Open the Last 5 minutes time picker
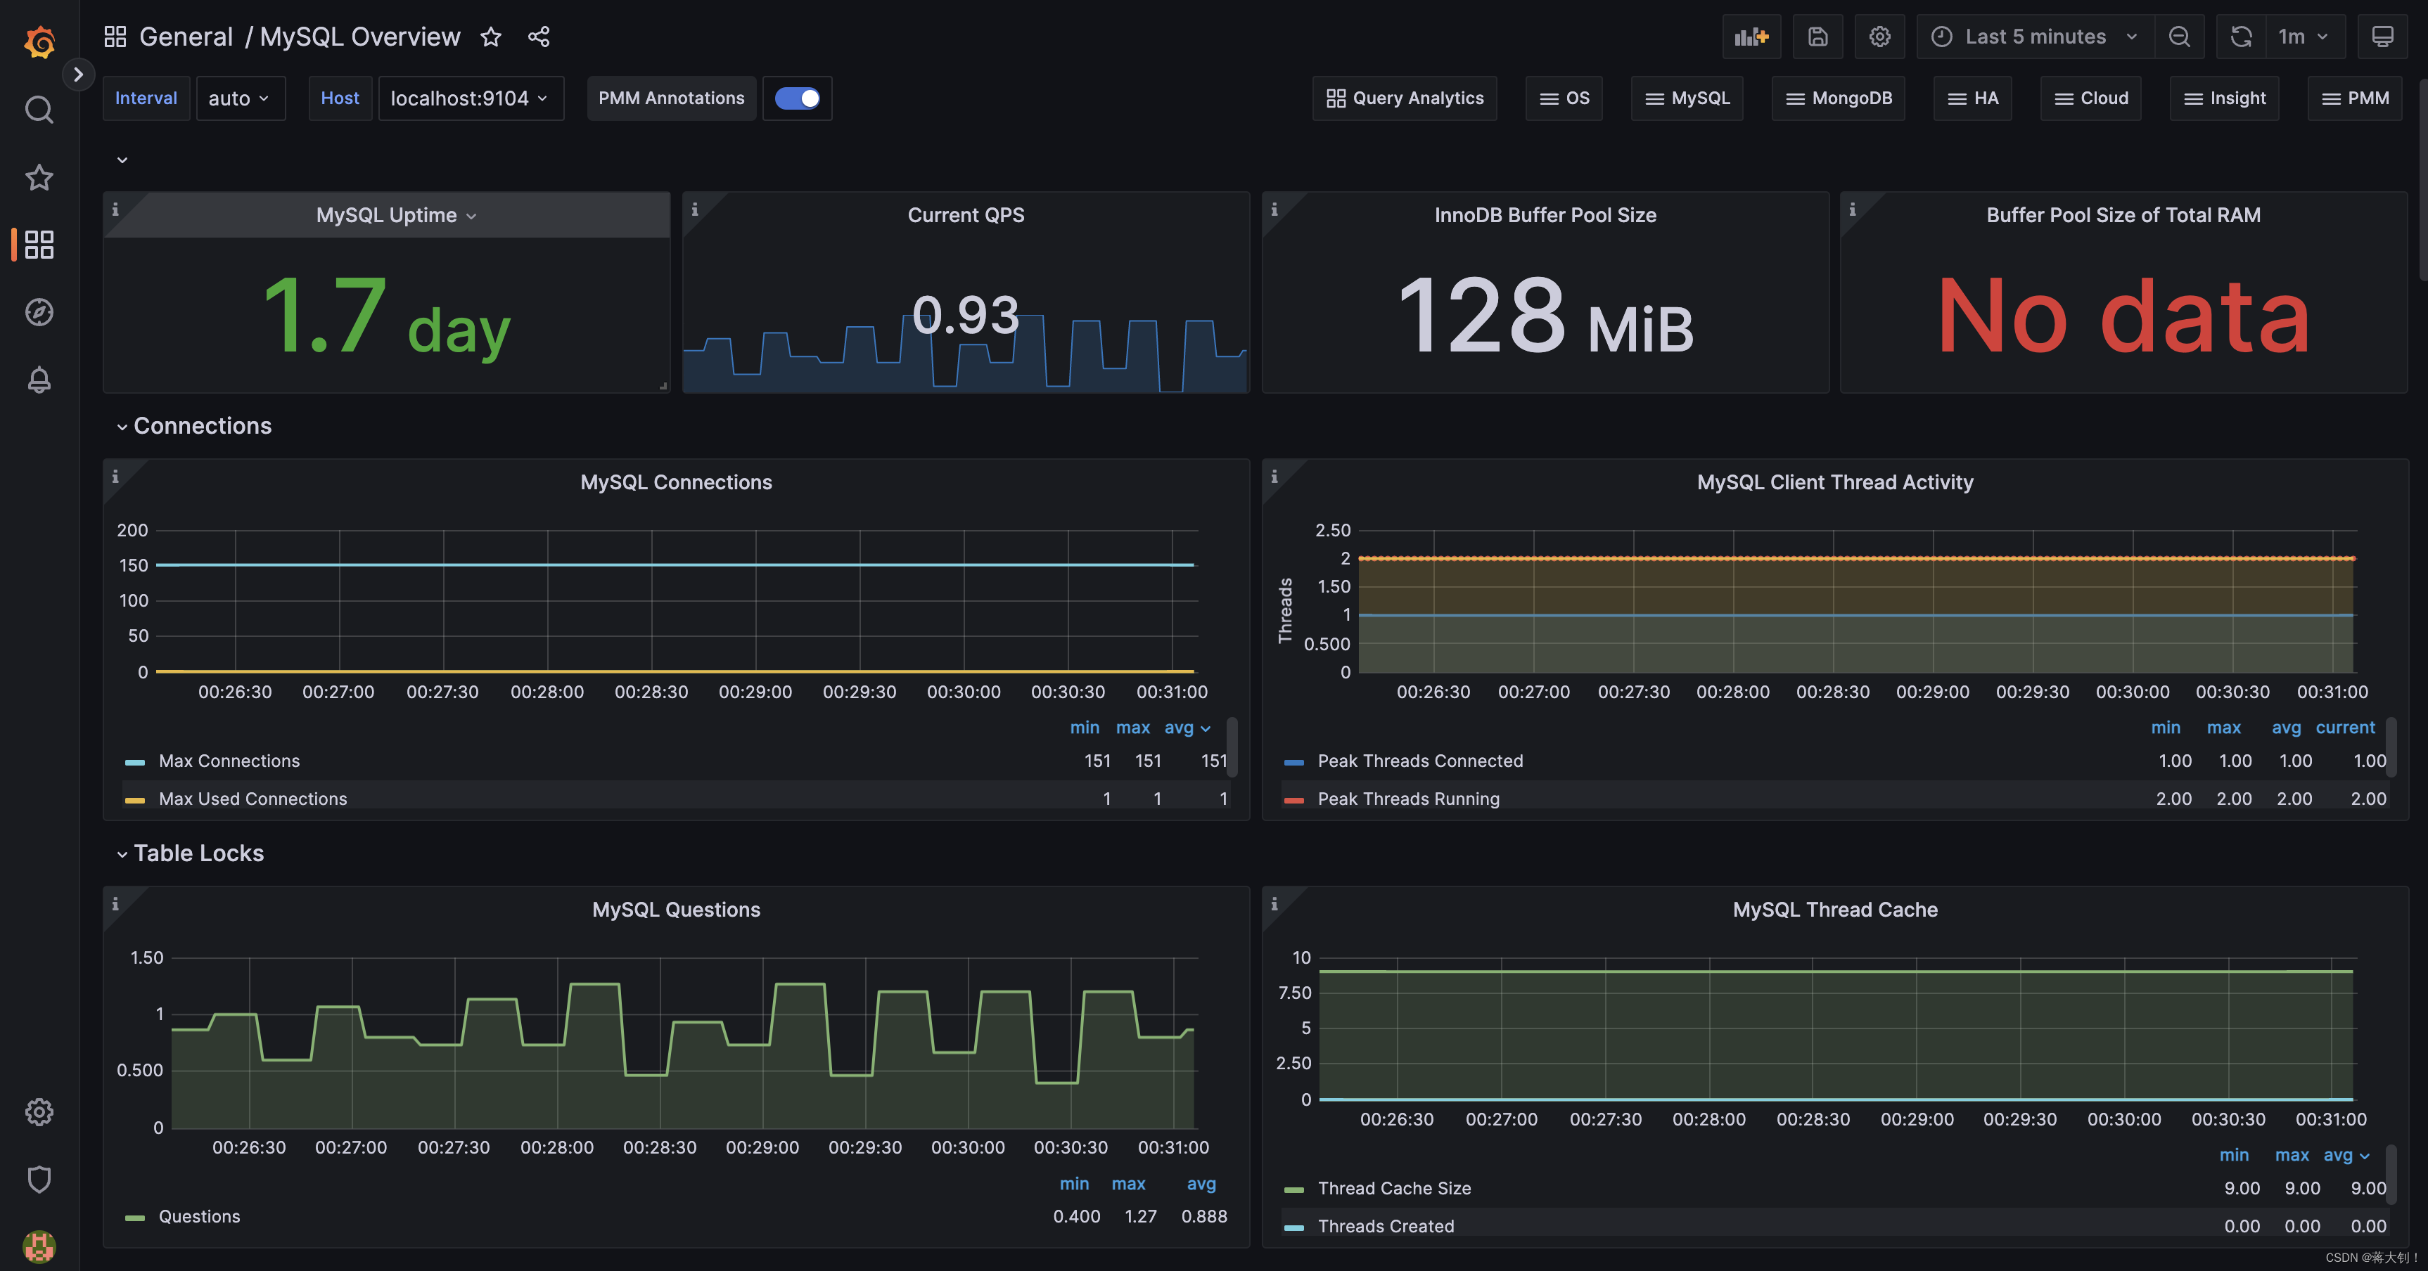Screen dimensions: 2428x1271 tap(2035, 37)
